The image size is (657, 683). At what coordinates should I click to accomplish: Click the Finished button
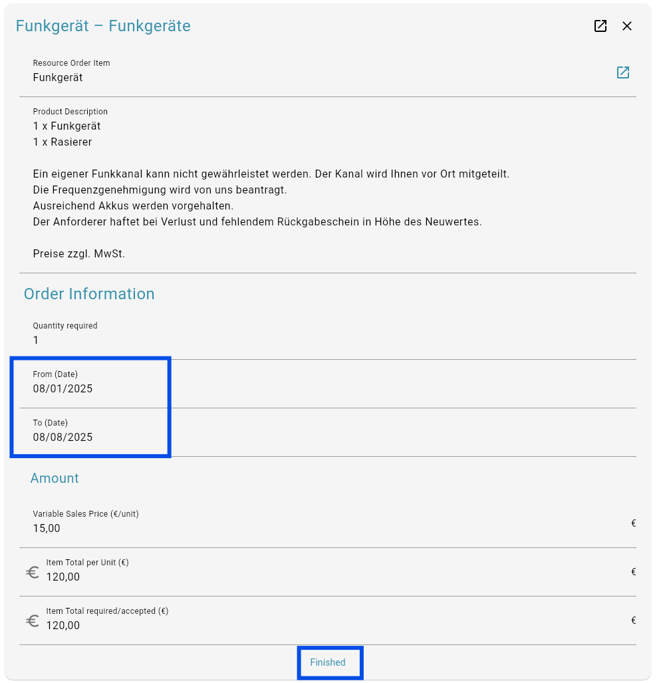click(x=328, y=662)
